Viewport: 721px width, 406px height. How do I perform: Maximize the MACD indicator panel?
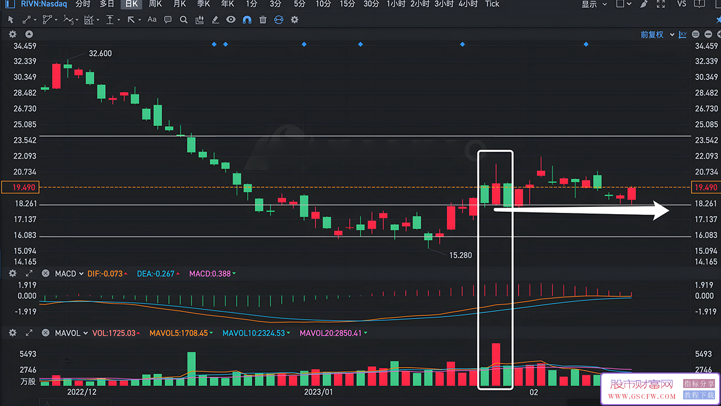coord(29,273)
